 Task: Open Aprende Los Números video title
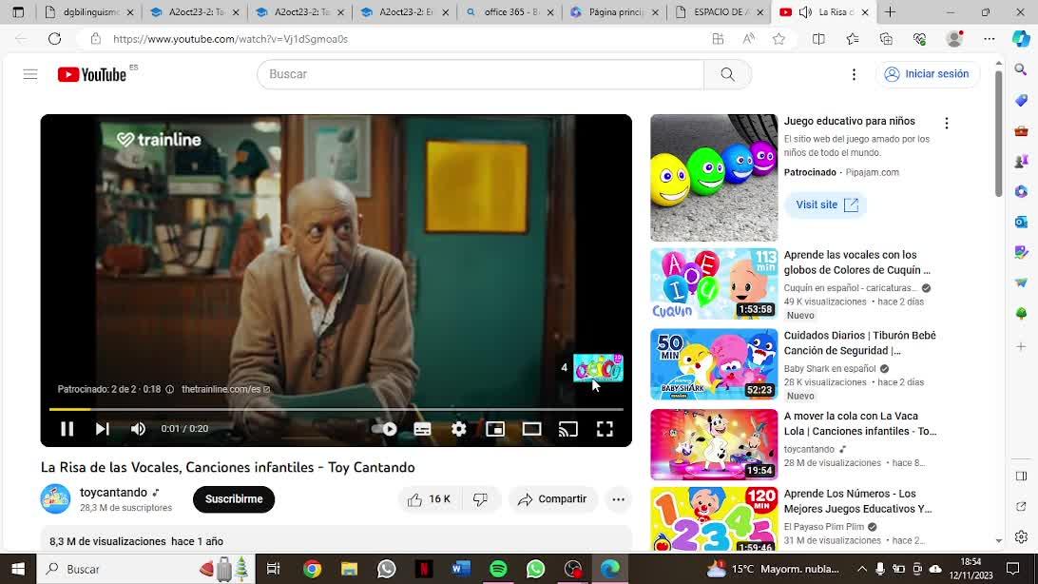[858, 501]
